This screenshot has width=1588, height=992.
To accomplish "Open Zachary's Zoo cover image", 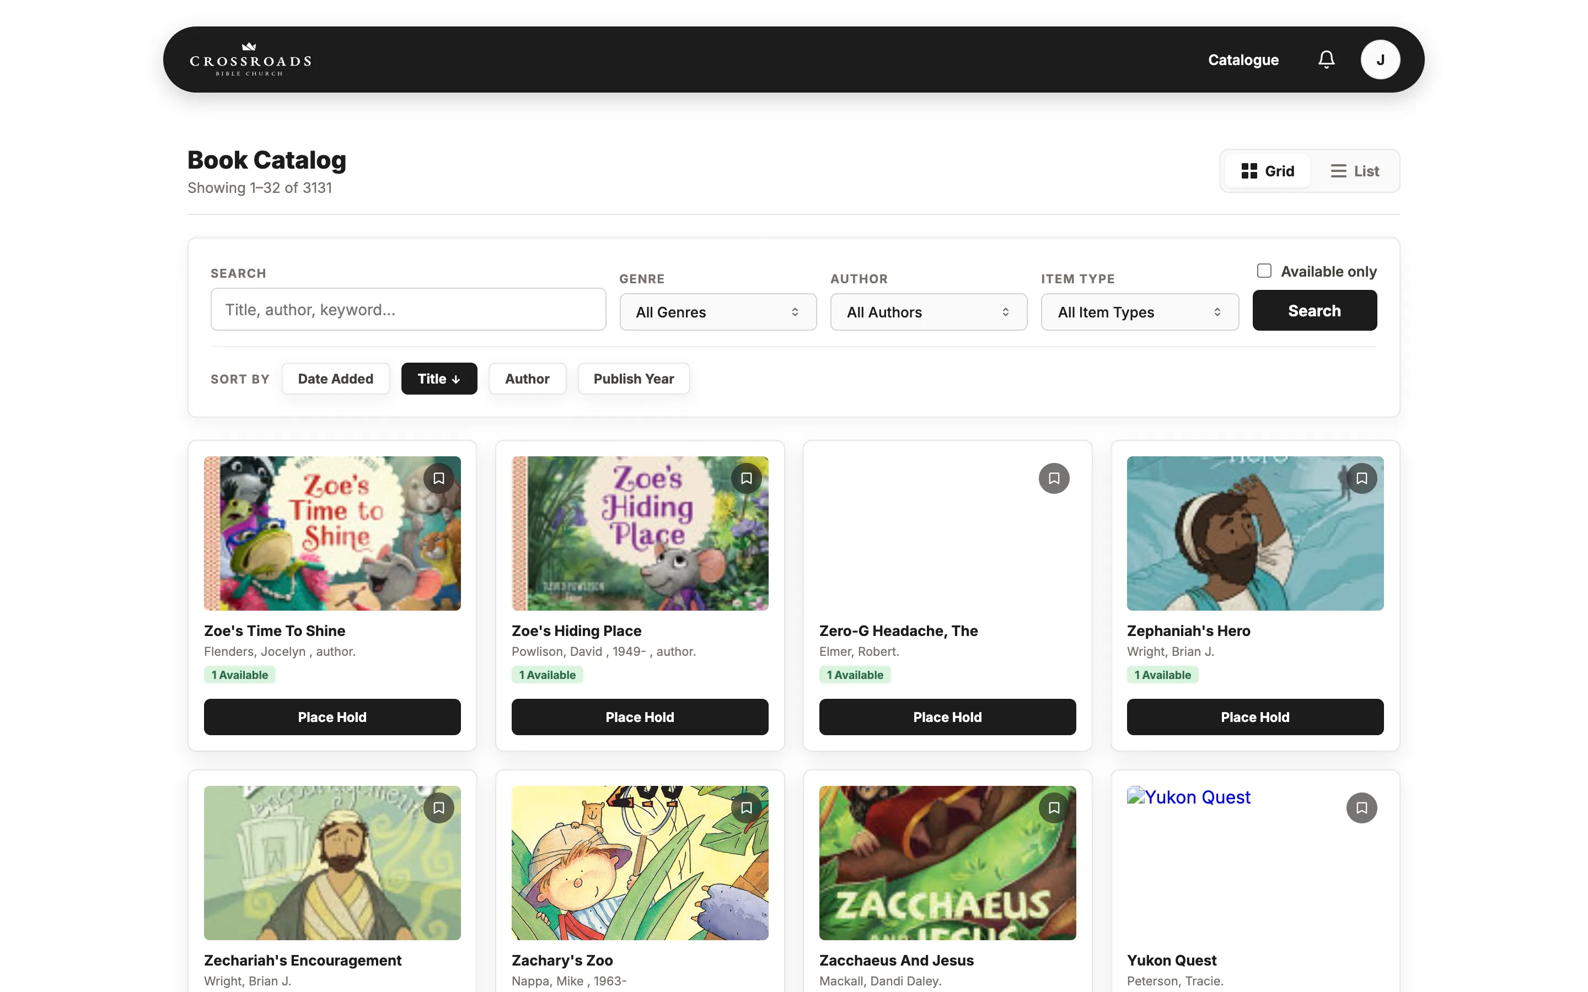I will click(640, 862).
